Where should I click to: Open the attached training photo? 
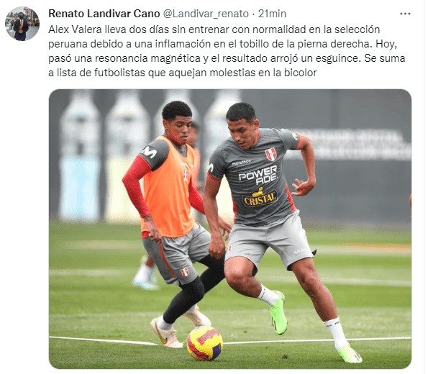point(230,229)
